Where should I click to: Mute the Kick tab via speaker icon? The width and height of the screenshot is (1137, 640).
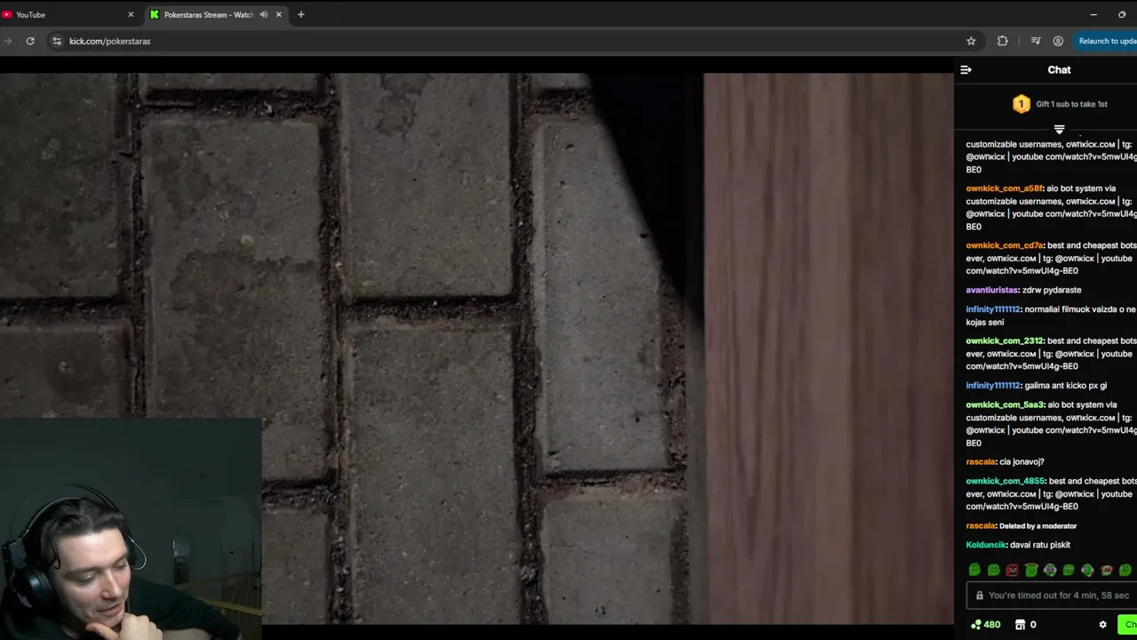[x=264, y=14]
